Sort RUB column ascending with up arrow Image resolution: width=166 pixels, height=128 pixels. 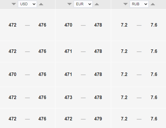(x=153, y=4)
